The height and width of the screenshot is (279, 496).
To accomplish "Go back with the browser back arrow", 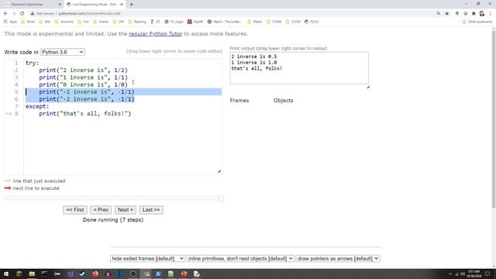I will click(5, 14).
